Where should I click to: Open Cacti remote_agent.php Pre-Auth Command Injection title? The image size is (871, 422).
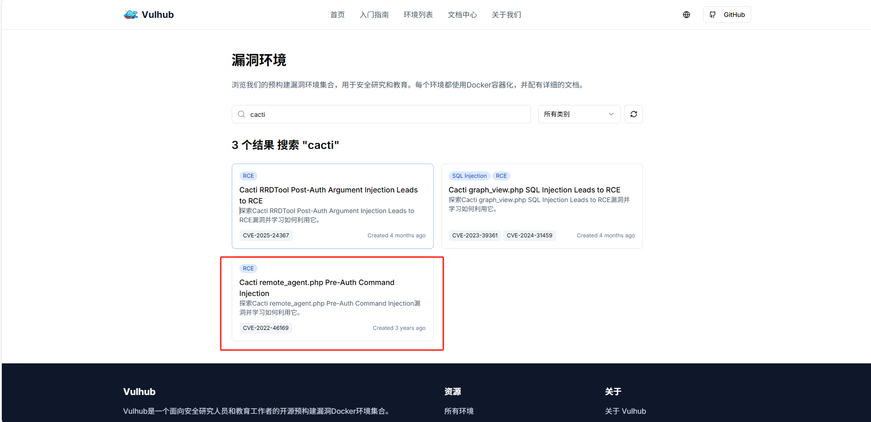(x=317, y=288)
